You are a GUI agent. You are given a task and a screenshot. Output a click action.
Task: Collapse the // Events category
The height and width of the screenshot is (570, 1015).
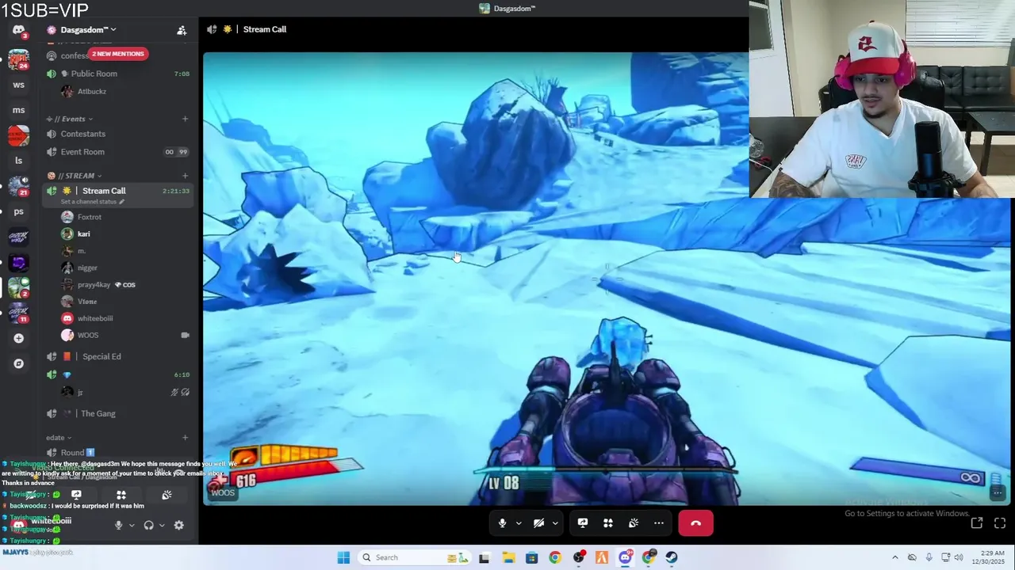(73, 119)
